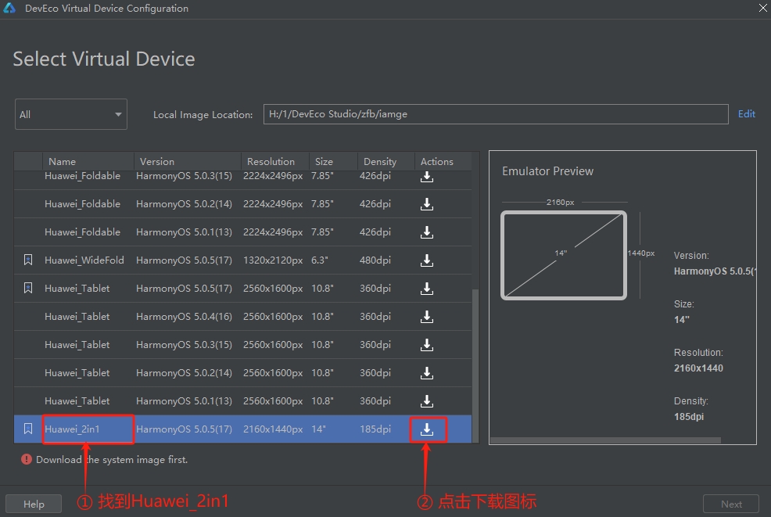Click the 2160x1440 Resolution value in the preview
Viewport: 771px width, 517px height.
pyautogui.click(x=698, y=368)
